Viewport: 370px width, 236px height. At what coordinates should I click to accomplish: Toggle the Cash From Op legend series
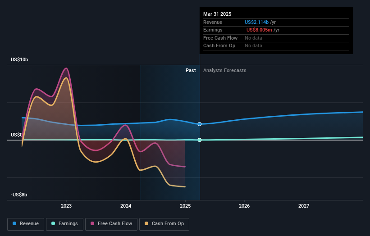(164, 224)
